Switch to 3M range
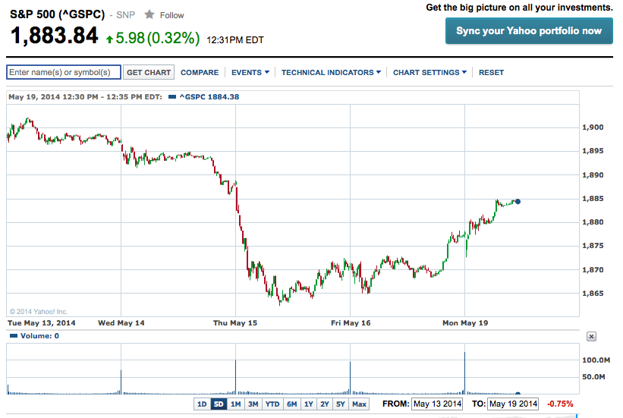Viewport: 623px width, 418px height. coord(253,404)
